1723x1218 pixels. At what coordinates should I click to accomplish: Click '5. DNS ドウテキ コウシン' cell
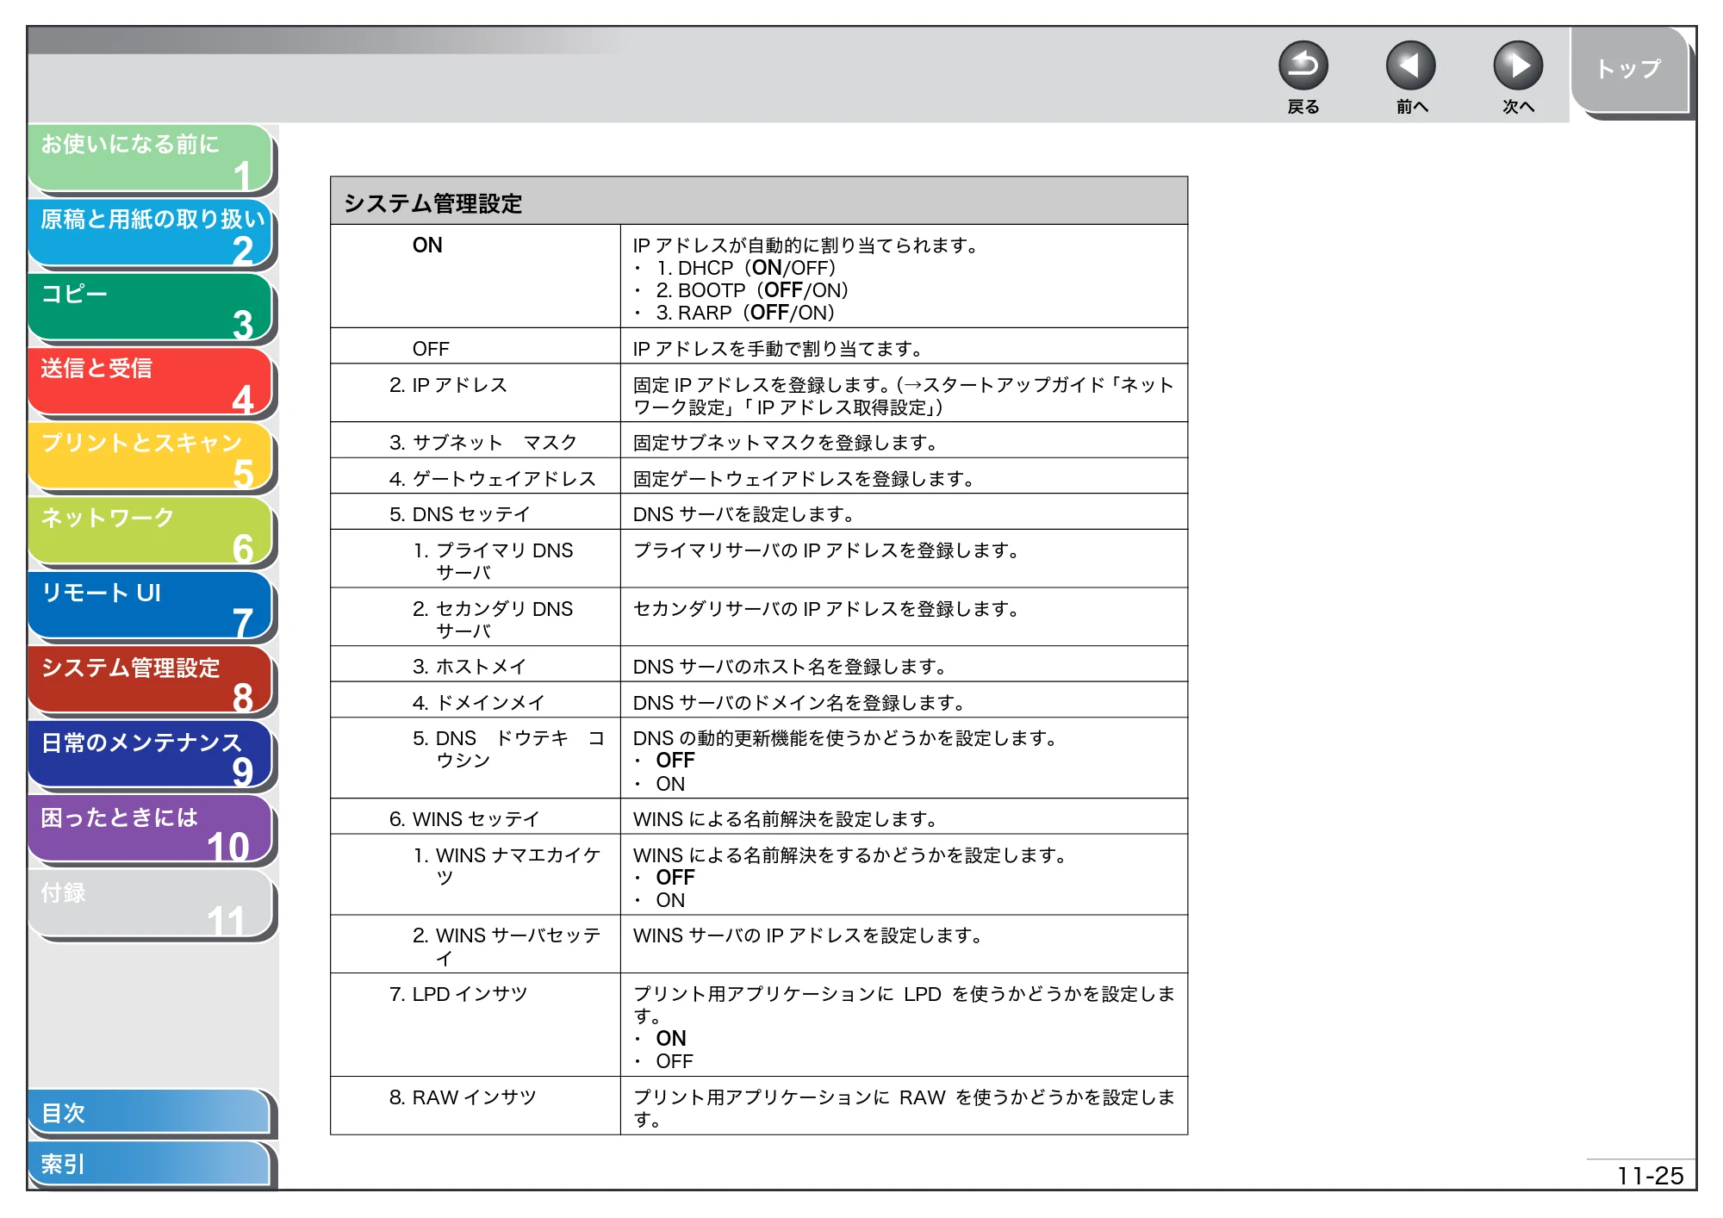click(x=475, y=758)
